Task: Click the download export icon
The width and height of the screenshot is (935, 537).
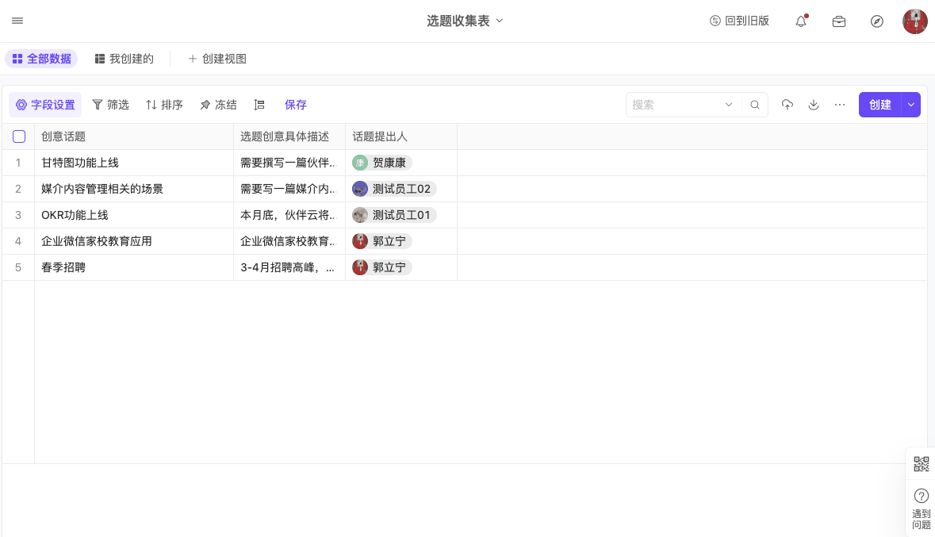Action: point(813,105)
